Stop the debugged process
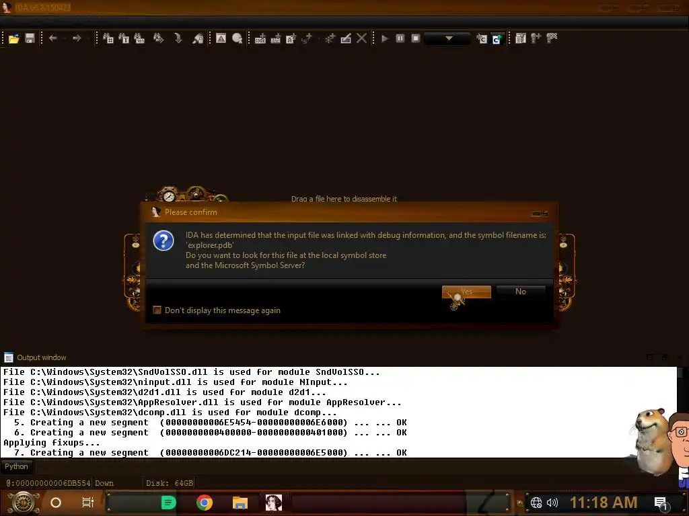 [416, 38]
